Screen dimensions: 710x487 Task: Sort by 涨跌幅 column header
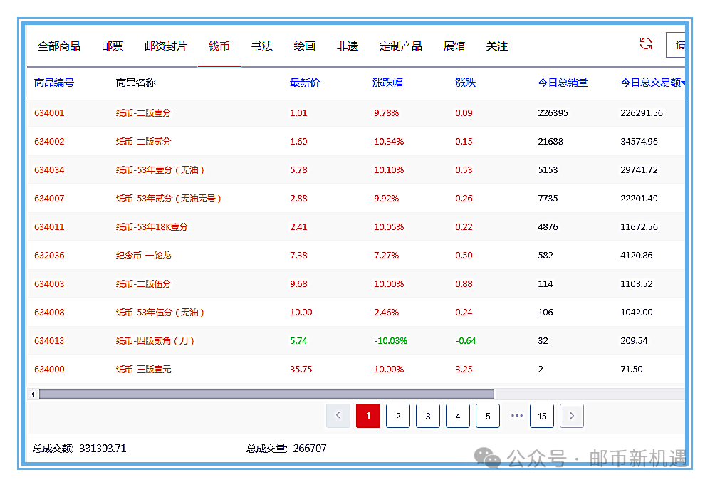(387, 83)
